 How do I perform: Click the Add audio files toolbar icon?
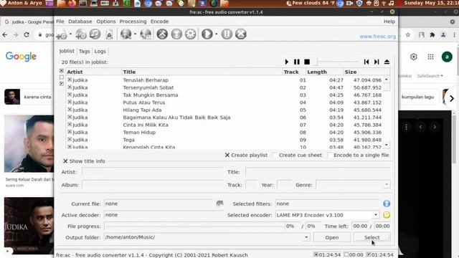62,34
